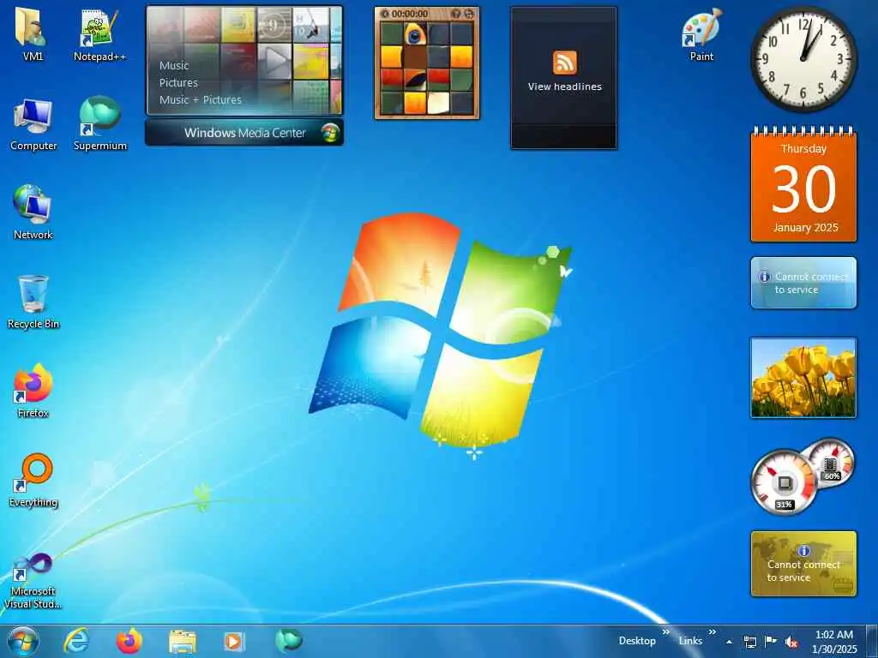Click the puzzle gadget back arrow icon
Screen dimensions: 878x658
tap(385, 14)
